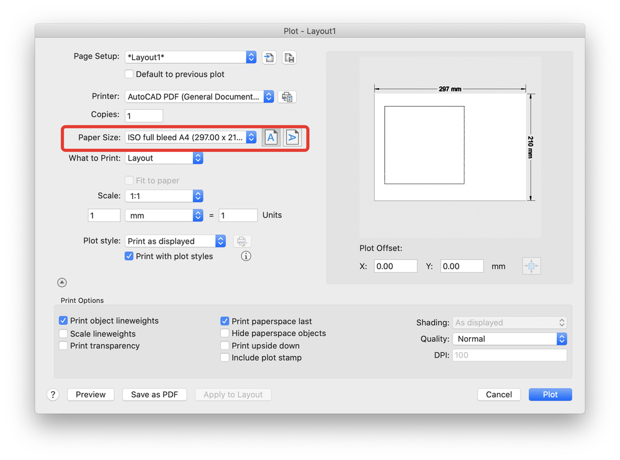Click the paper layout preview thumbnail
This screenshot has height=460, width=620.
point(450,146)
